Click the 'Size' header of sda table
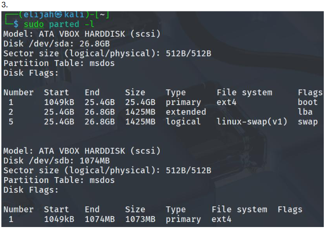The height and width of the screenshot is (233, 327). [135, 93]
